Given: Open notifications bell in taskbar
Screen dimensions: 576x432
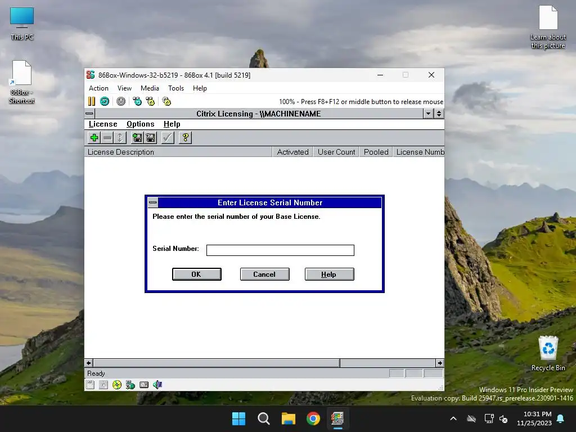Looking at the screenshot, I should (x=561, y=418).
